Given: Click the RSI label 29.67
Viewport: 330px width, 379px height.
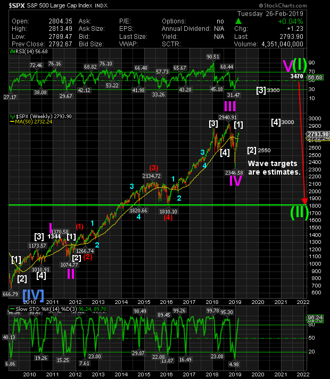Looking at the screenshot, I should click(66, 96).
